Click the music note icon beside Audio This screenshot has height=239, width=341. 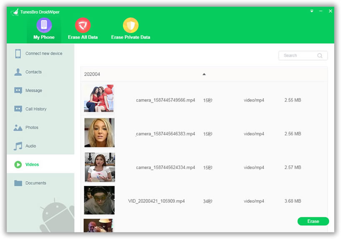[x=18, y=146]
